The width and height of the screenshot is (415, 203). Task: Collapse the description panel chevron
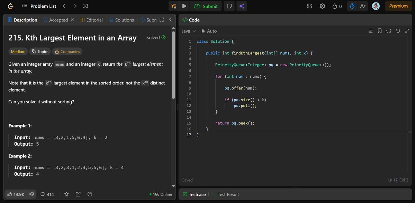pos(170,20)
